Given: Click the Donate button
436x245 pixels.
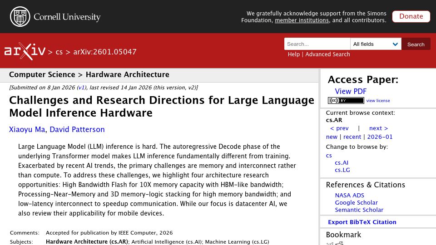Looking at the screenshot, I should 411,16.
